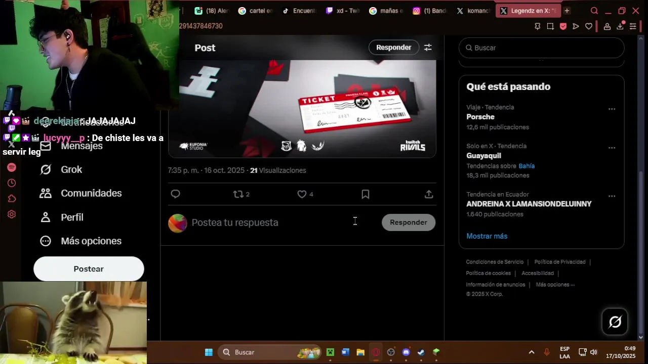Go to Perfil in the X sidebar
Screen dimensions: 648x364
click(x=61, y=217)
